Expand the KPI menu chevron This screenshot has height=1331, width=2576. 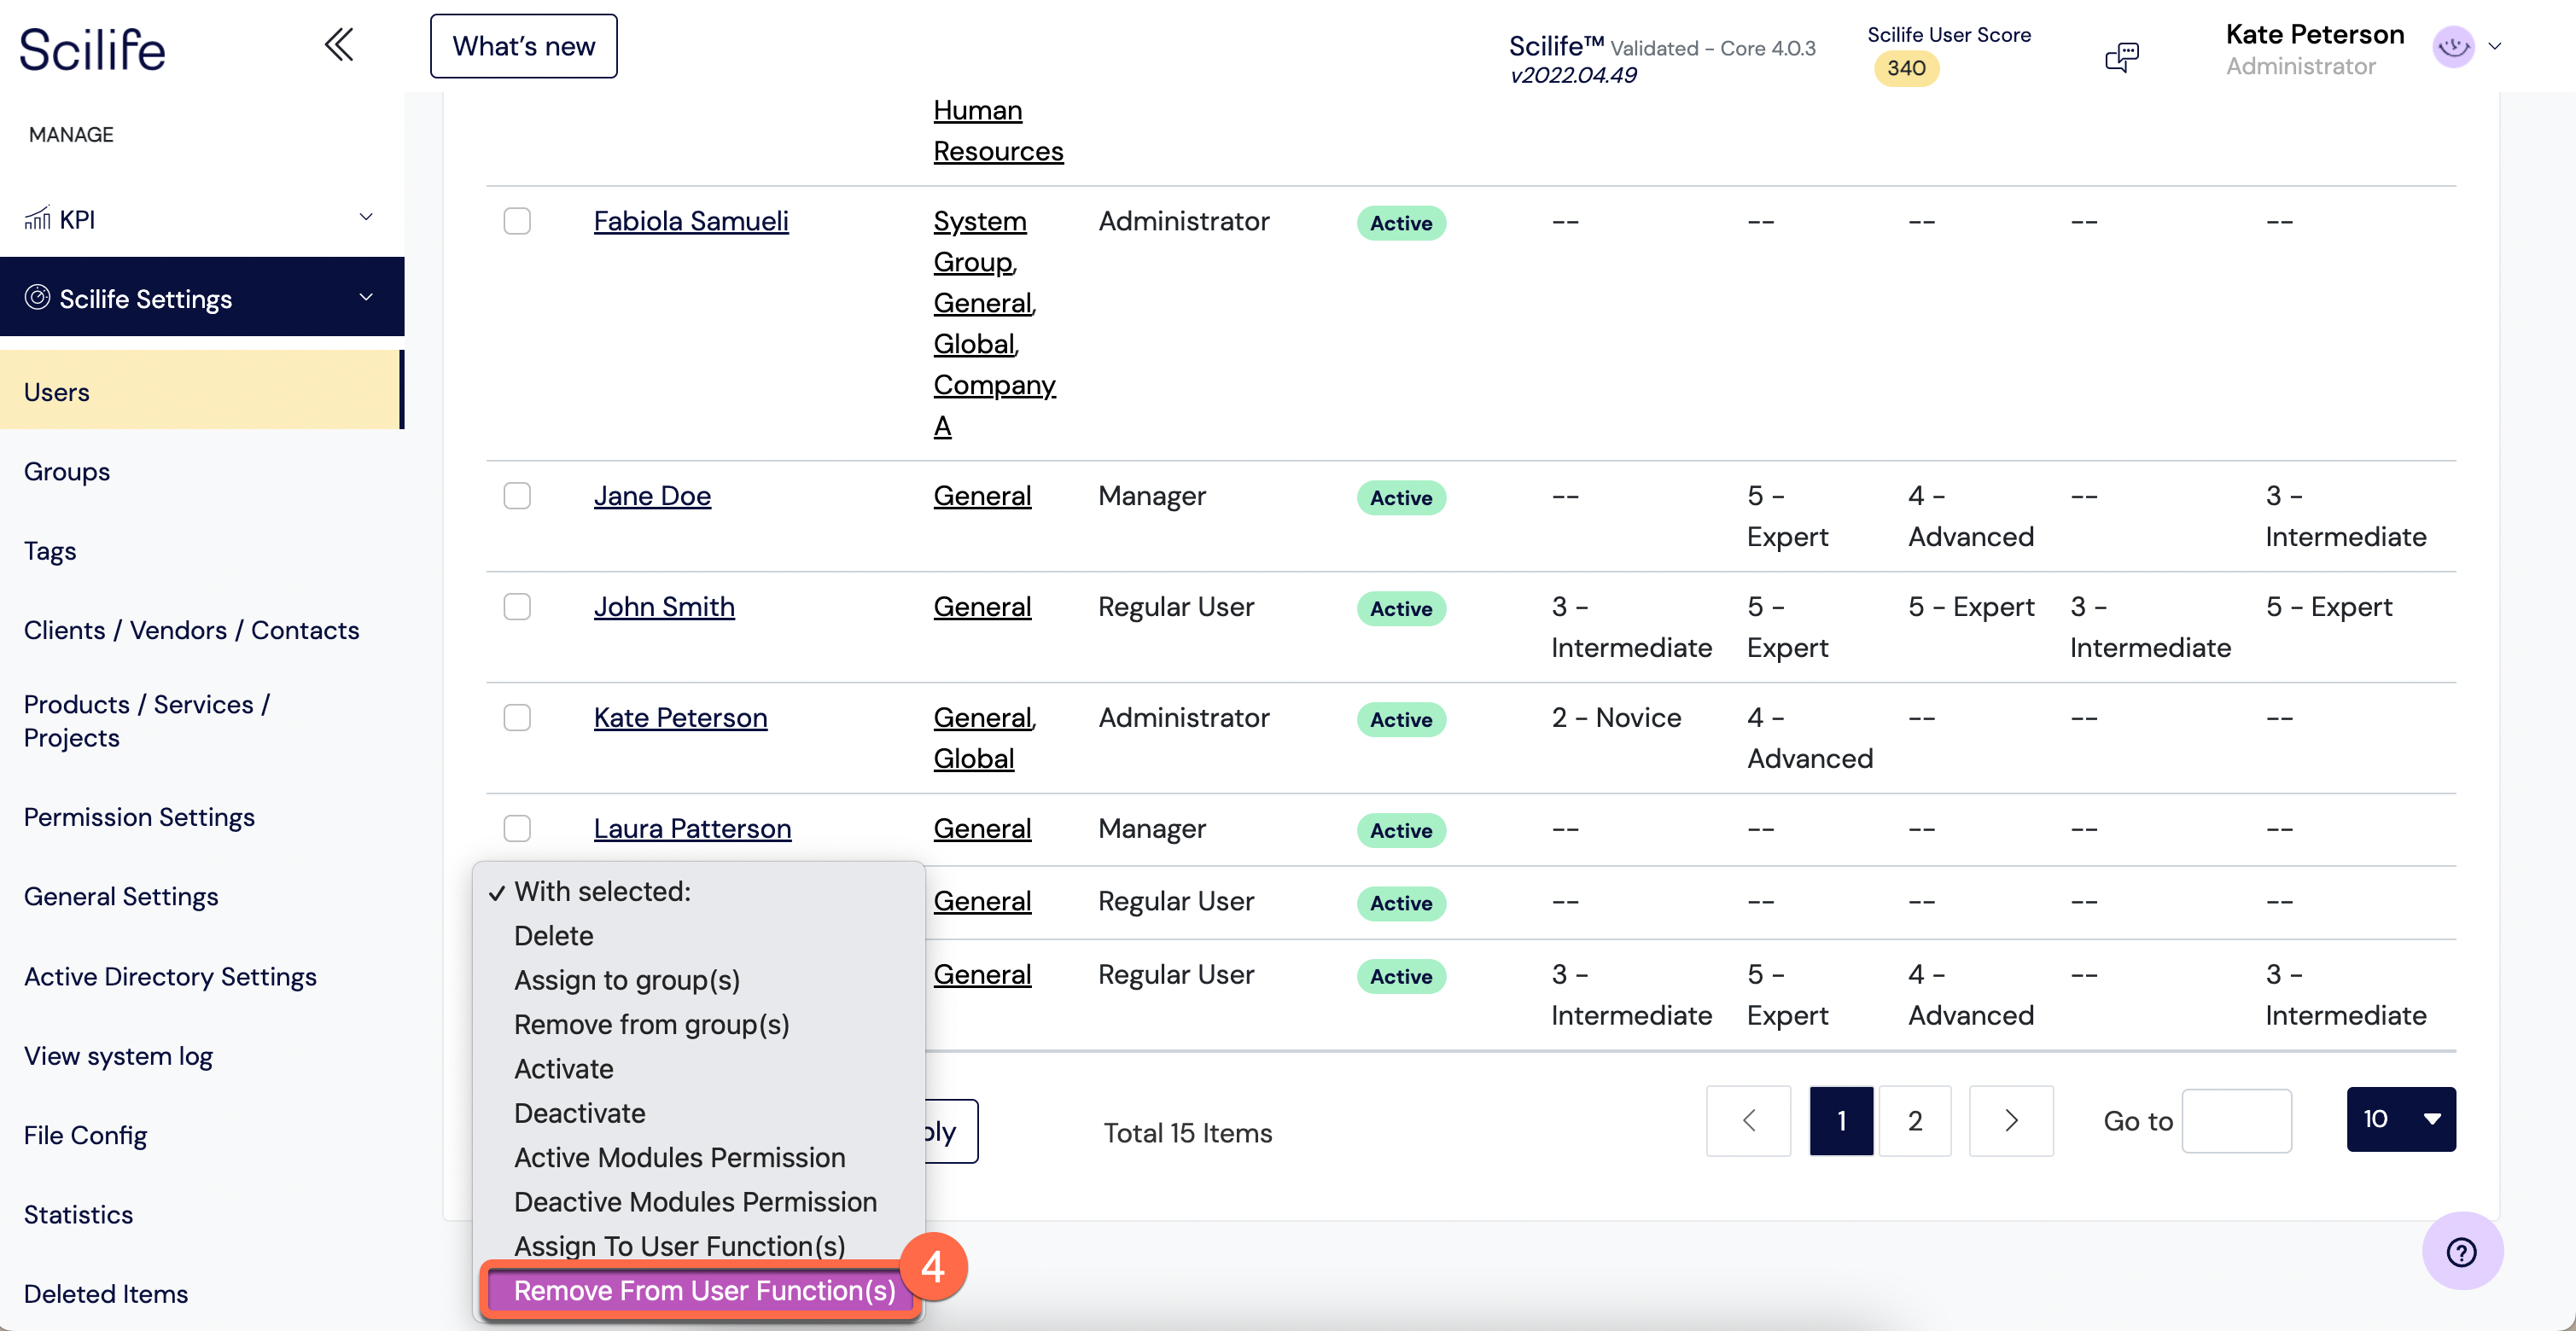366,217
